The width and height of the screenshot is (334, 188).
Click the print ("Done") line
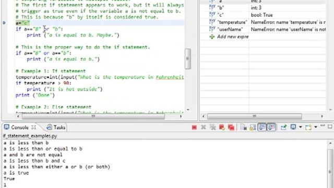click(x=35, y=95)
